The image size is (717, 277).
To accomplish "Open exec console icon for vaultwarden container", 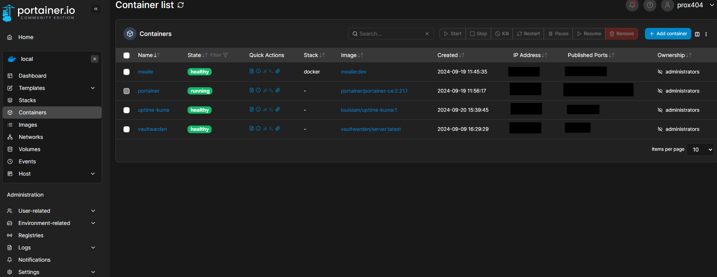I will pyautogui.click(x=271, y=129).
